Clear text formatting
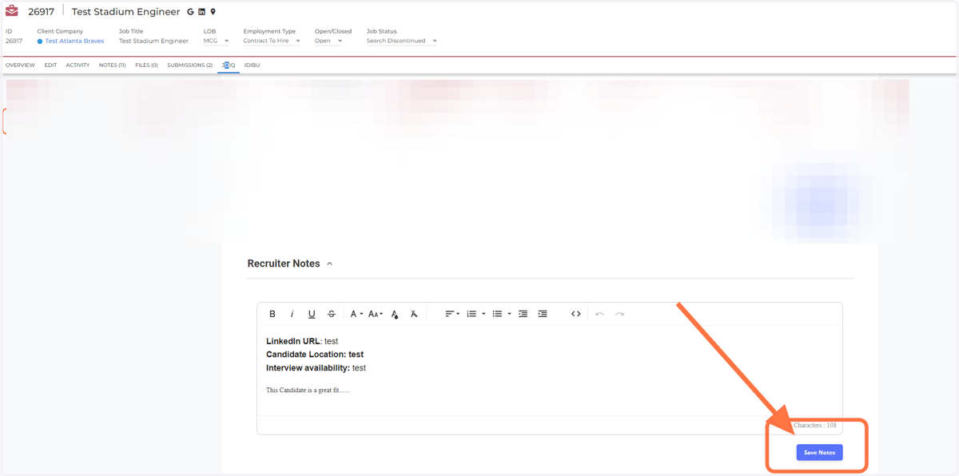Image resolution: width=959 pixels, height=476 pixels. (x=414, y=314)
